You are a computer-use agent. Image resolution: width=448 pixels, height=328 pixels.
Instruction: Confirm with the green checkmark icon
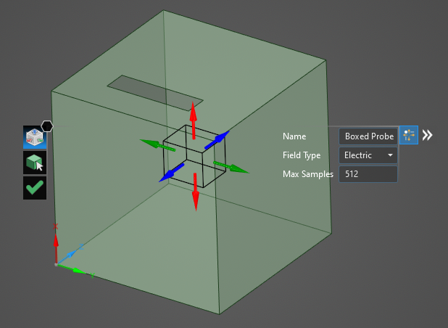pos(35,188)
